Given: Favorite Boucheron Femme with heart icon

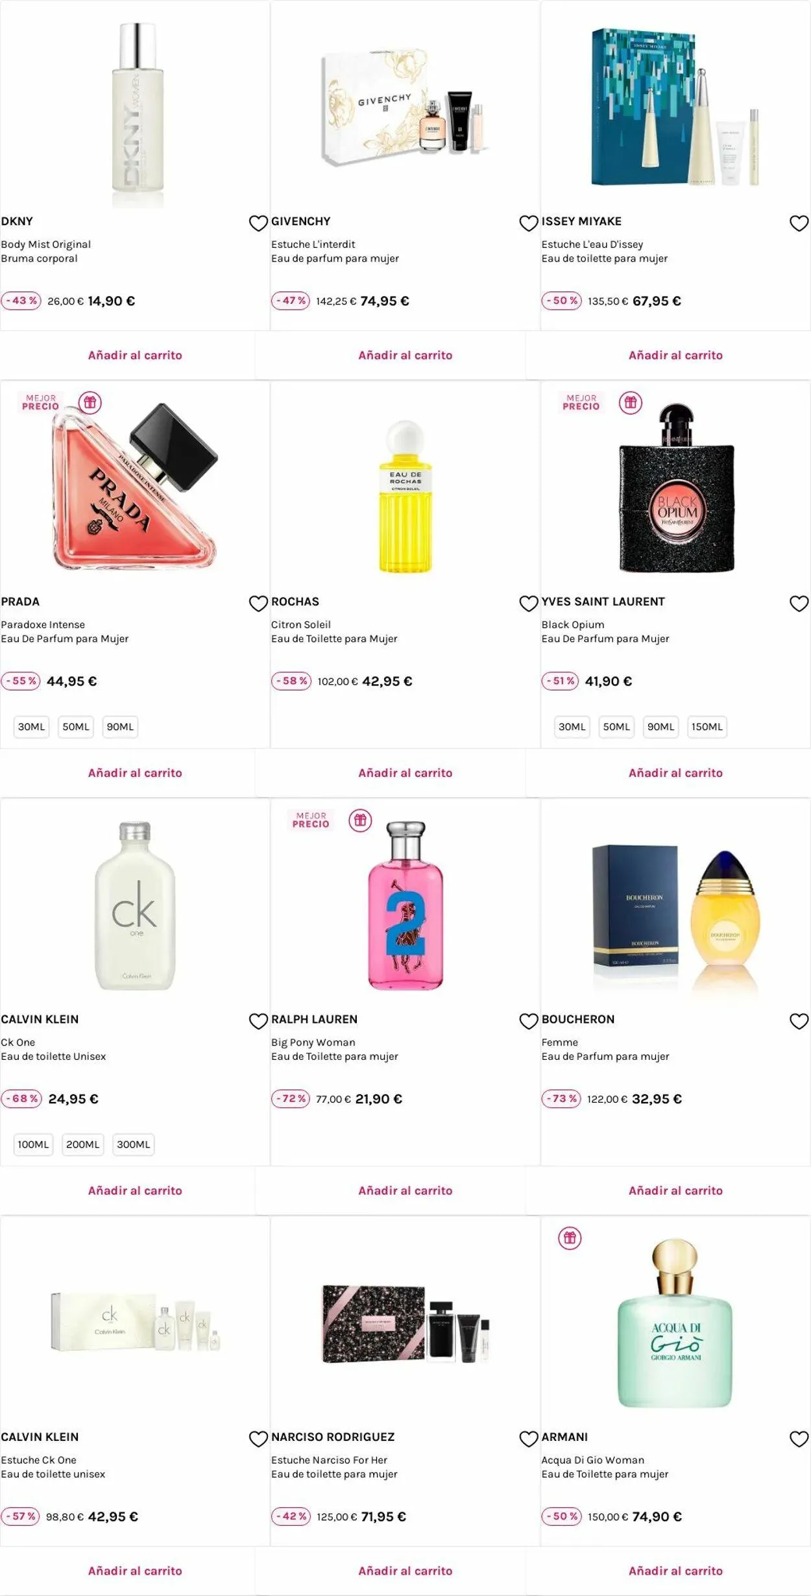Looking at the screenshot, I should [799, 1021].
